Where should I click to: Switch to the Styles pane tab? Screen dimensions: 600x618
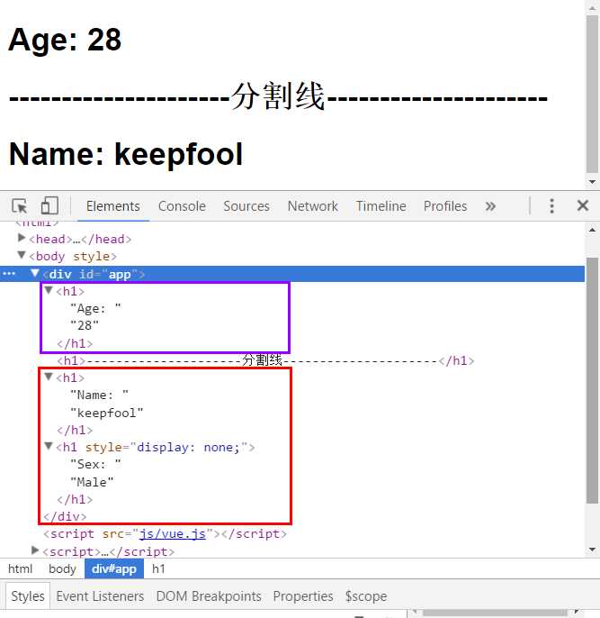point(28,596)
